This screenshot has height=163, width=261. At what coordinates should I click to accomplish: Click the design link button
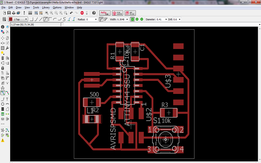105,13
